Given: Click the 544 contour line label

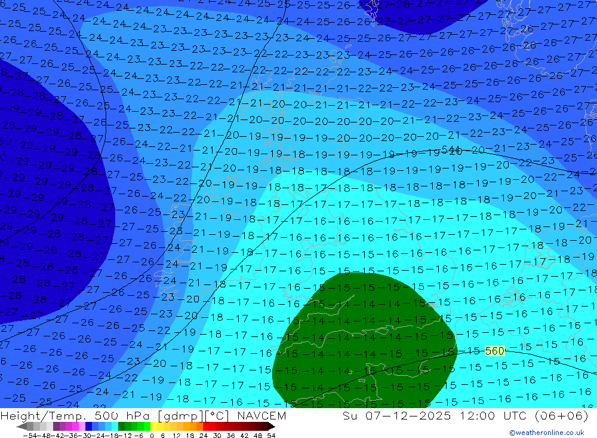Looking at the screenshot, I should [451, 149].
